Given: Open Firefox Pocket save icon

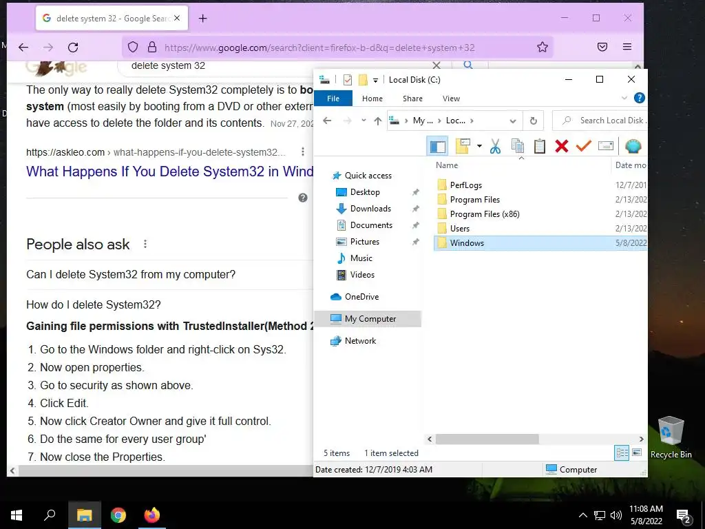Looking at the screenshot, I should pos(602,48).
